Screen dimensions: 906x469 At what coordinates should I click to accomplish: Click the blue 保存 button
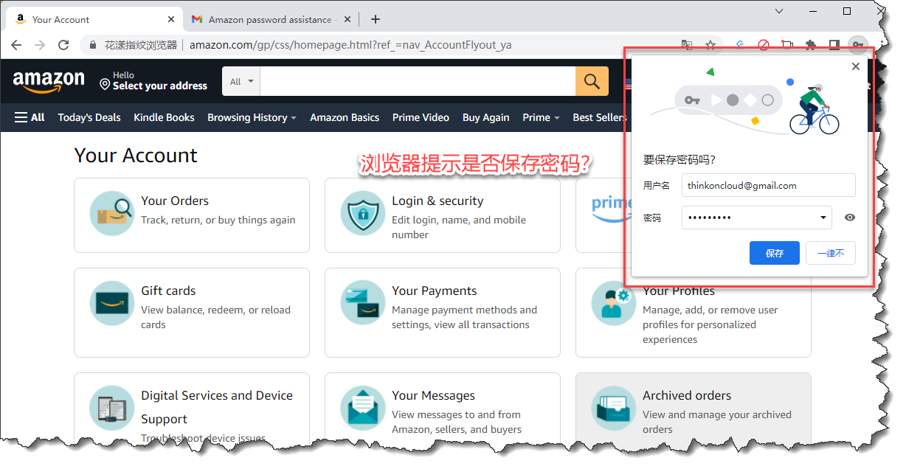click(x=775, y=253)
